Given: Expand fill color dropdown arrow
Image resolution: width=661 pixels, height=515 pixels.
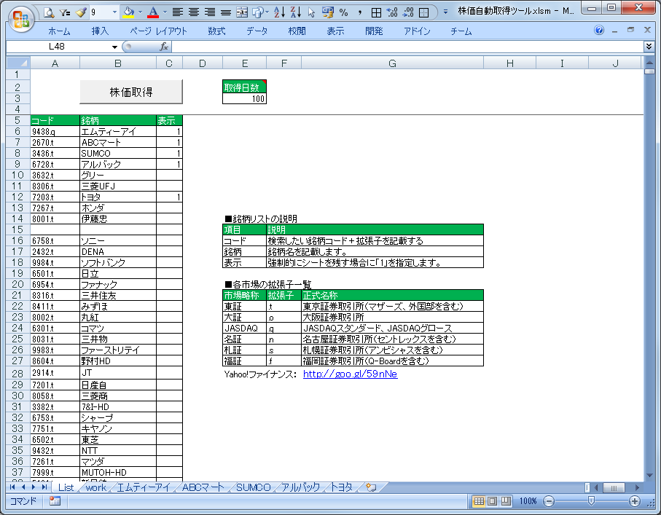Looking at the screenshot, I should pos(140,12).
